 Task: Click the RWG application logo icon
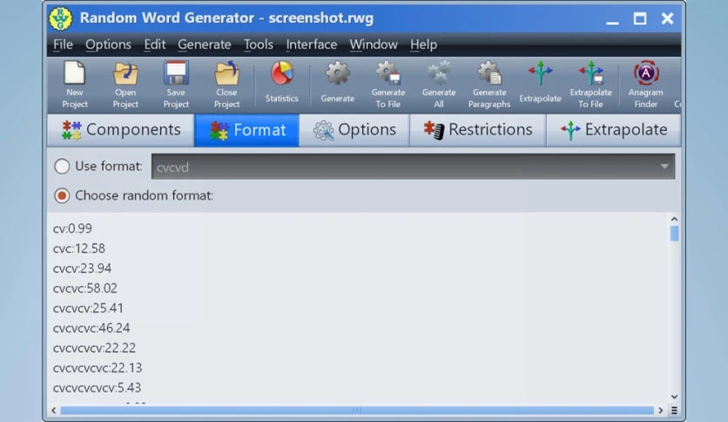coord(60,18)
